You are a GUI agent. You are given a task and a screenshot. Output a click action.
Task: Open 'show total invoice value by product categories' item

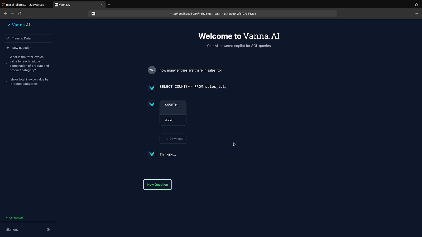pyautogui.click(x=29, y=82)
